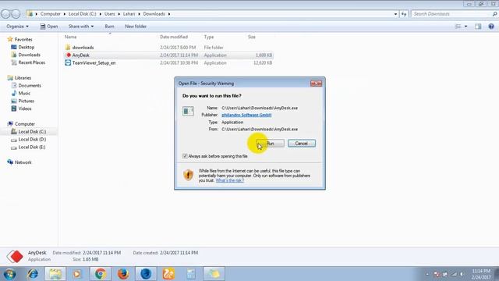Select Local Disk (D:) in the sidebar

coord(32,139)
